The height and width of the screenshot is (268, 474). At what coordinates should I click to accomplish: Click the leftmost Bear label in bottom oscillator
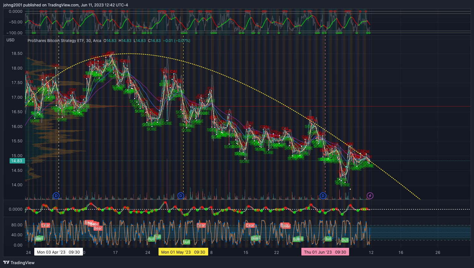point(45,225)
